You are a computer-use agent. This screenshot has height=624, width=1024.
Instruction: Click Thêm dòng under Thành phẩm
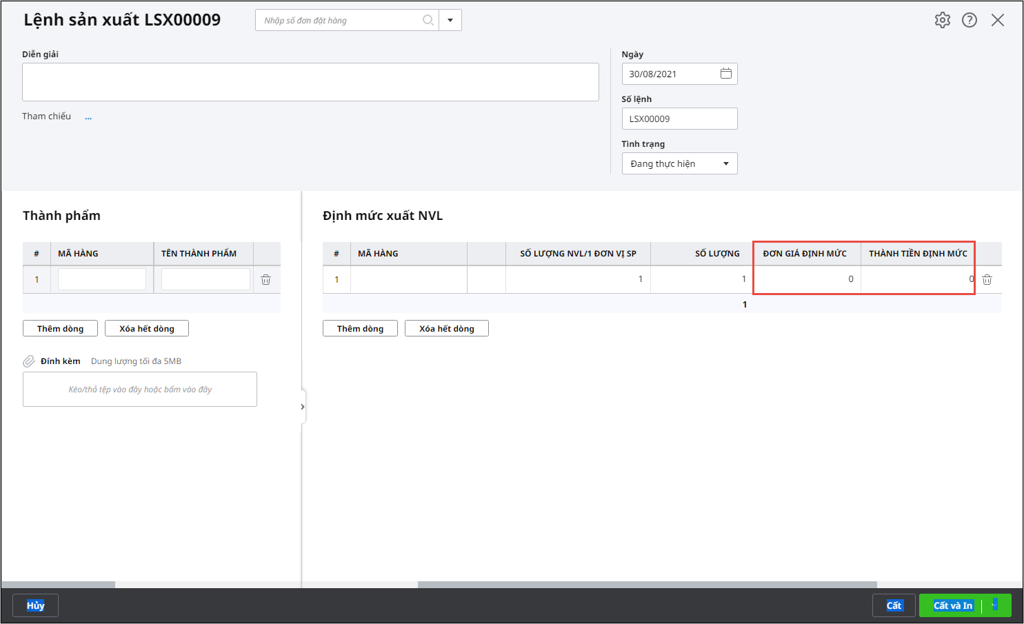point(60,329)
